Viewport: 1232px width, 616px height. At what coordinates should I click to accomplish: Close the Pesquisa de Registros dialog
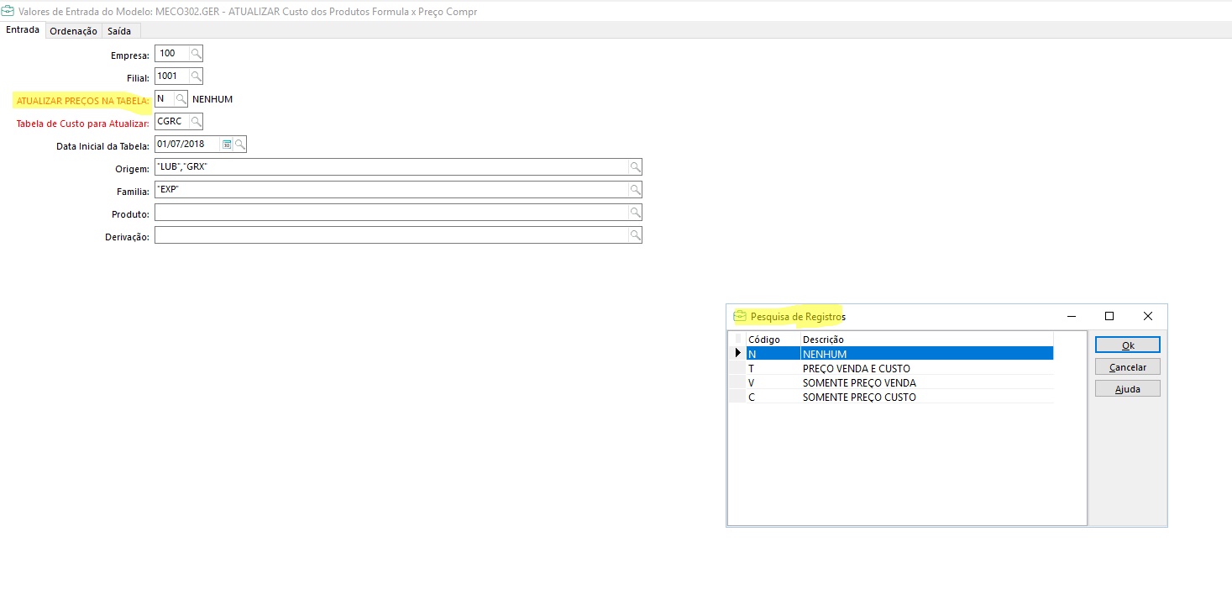(1148, 316)
